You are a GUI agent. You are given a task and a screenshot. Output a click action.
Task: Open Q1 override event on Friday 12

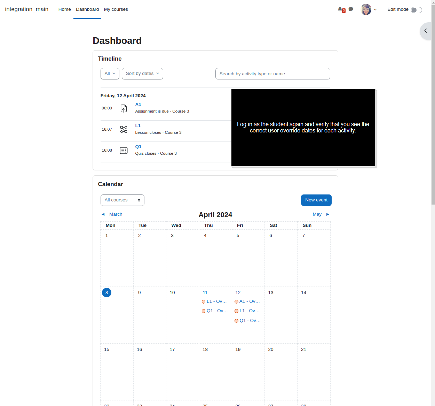pyautogui.click(x=250, y=321)
